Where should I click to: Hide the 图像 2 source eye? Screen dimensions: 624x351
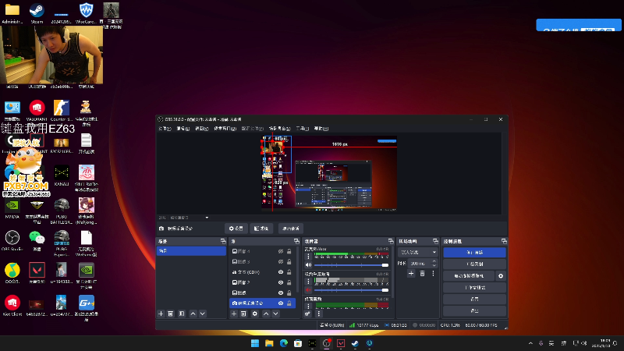pos(281,282)
